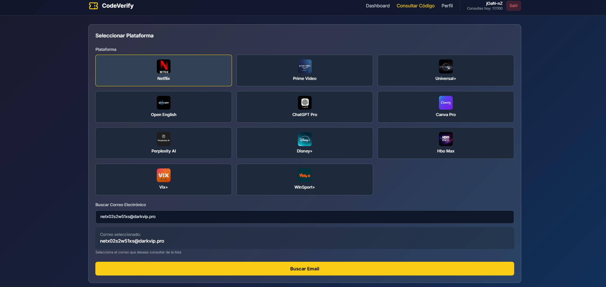The image size is (606, 287).
Task: Click the Canva Pro logo icon
Action: click(446, 103)
